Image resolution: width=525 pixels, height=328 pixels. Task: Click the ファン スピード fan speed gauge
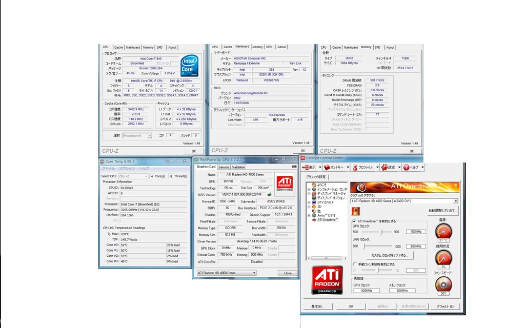click(x=443, y=284)
